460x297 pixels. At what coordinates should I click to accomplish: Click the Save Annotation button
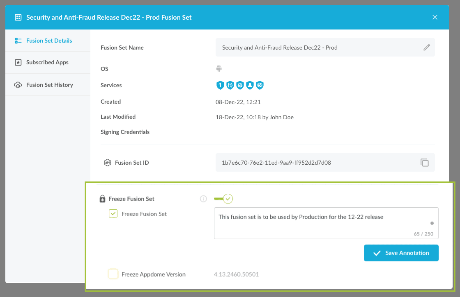pos(401,253)
